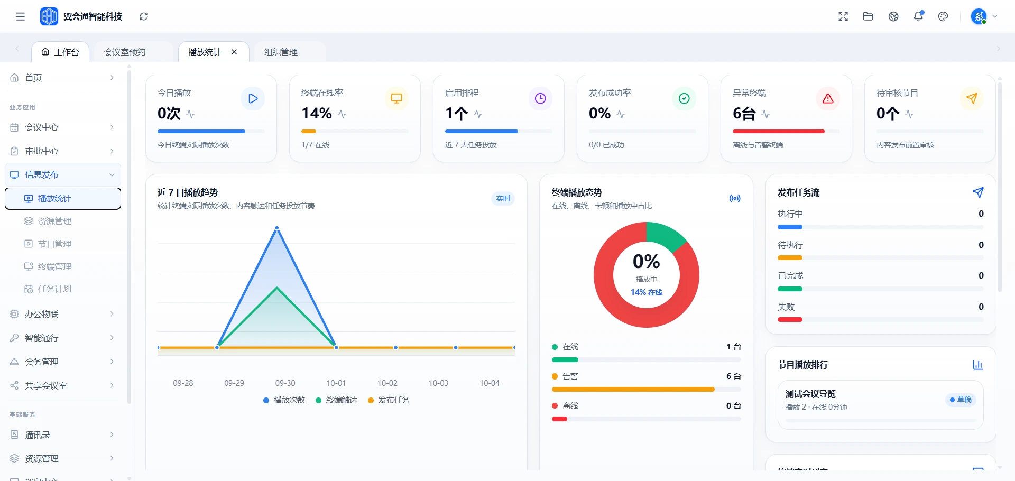This screenshot has width=1015, height=481.
Task: Click the check icon on 发布成功率 card
Action: pos(684,98)
